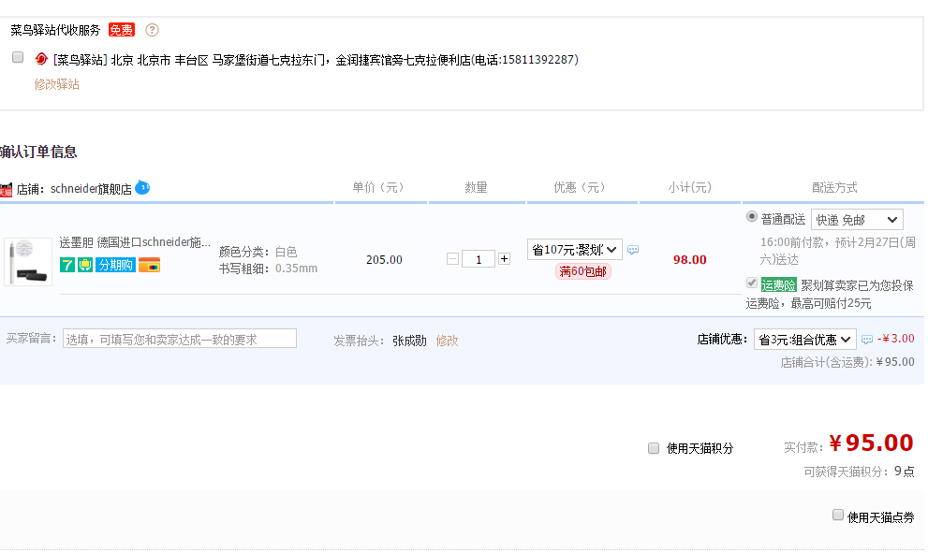Check the 使用天猫积分 checkbox

click(654, 448)
